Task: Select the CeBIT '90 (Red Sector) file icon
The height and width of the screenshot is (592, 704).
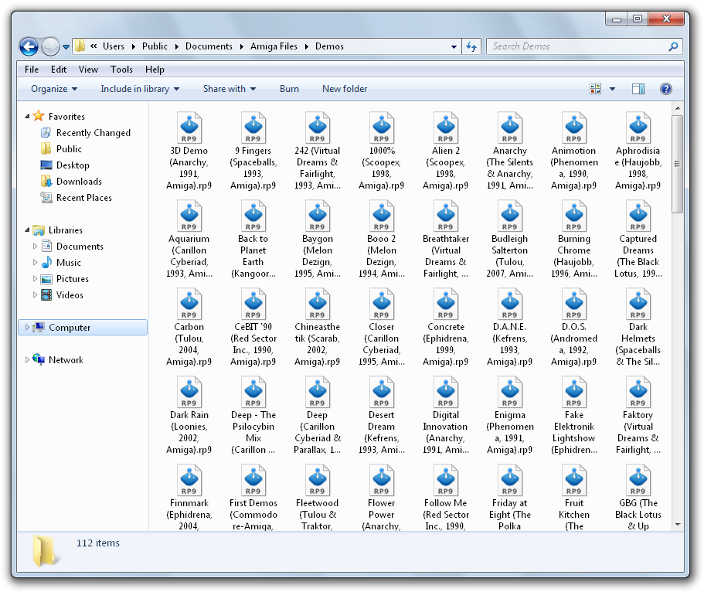Action: 253,304
